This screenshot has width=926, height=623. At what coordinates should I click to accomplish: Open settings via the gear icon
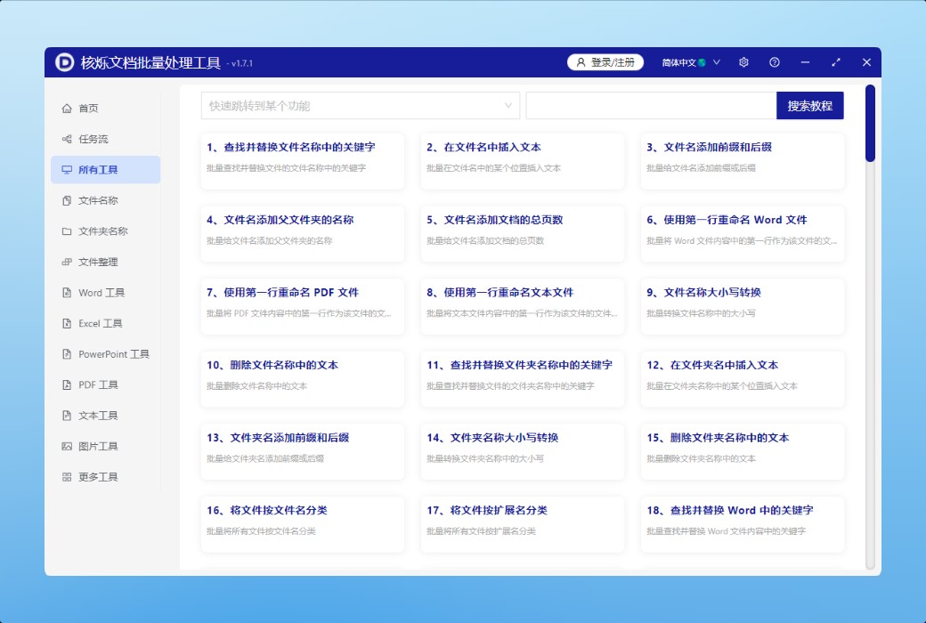pos(743,62)
